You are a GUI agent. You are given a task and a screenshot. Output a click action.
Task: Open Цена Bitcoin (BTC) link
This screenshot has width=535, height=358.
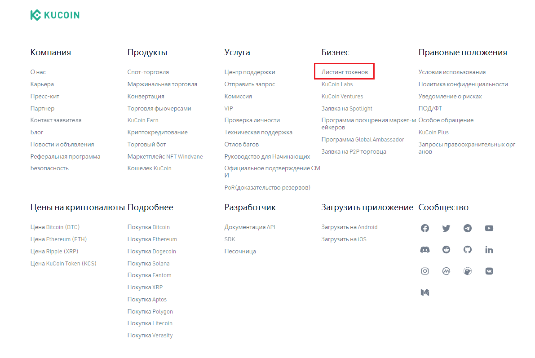coord(55,227)
